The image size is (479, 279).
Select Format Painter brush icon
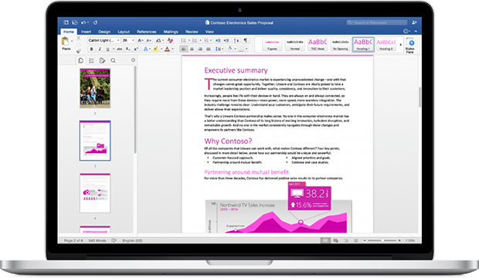tap(79, 51)
